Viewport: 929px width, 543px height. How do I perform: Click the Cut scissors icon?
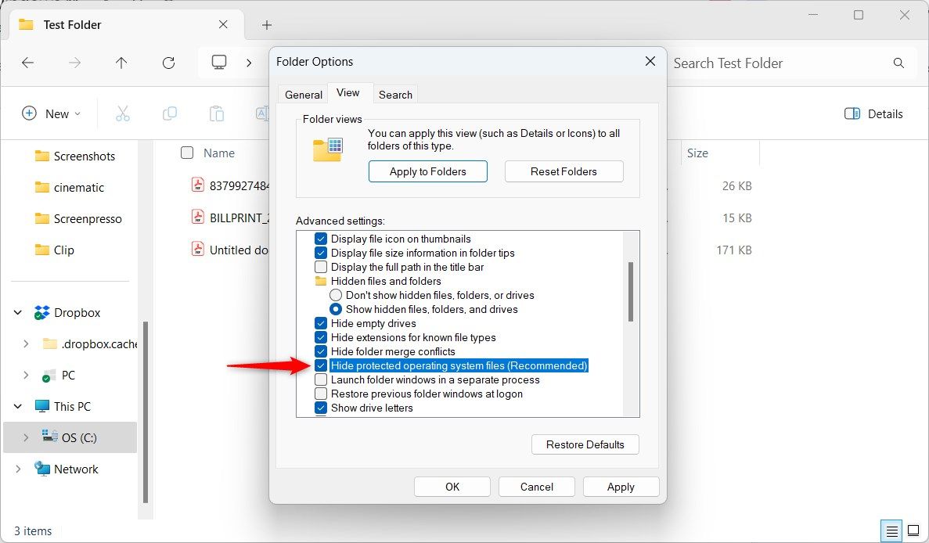click(123, 113)
